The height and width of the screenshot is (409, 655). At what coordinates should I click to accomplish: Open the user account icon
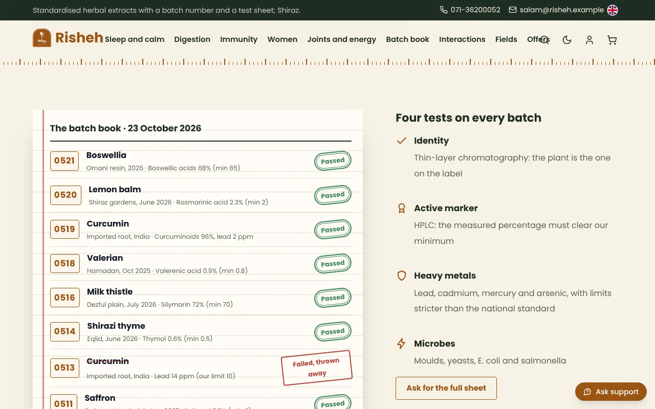[x=589, y=40]
